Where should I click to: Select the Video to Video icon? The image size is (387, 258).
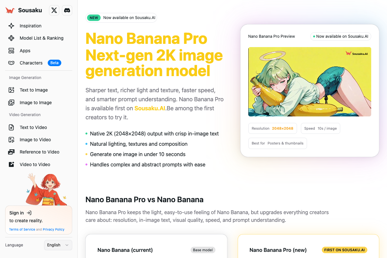click(x=11, y=164)
